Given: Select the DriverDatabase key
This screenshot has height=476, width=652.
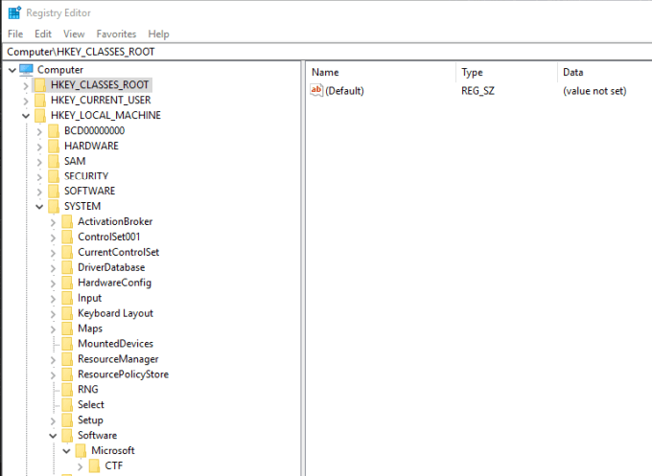Looking at the screenshot, I should click(111, 267).
